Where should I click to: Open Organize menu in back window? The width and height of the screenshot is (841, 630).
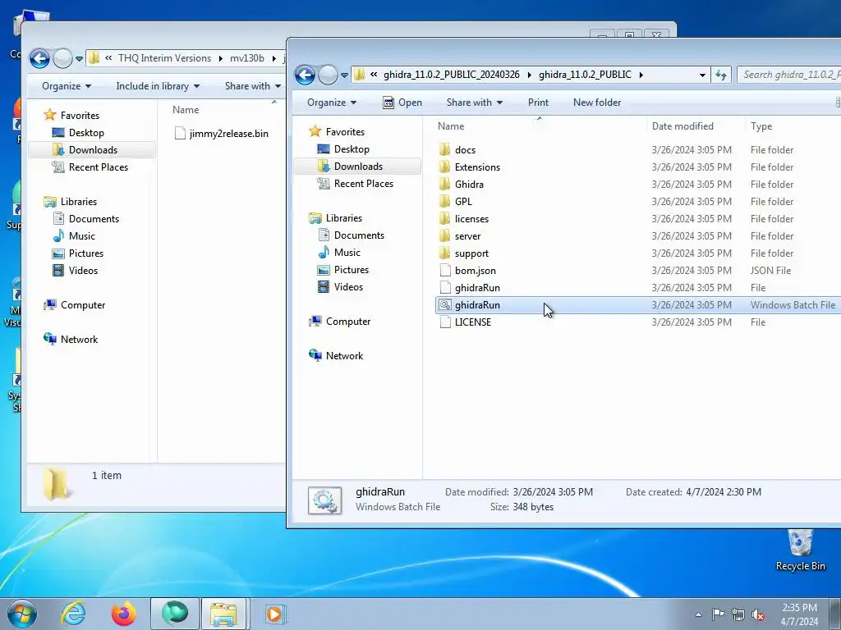pyautogui.click(x=67, y=85)
